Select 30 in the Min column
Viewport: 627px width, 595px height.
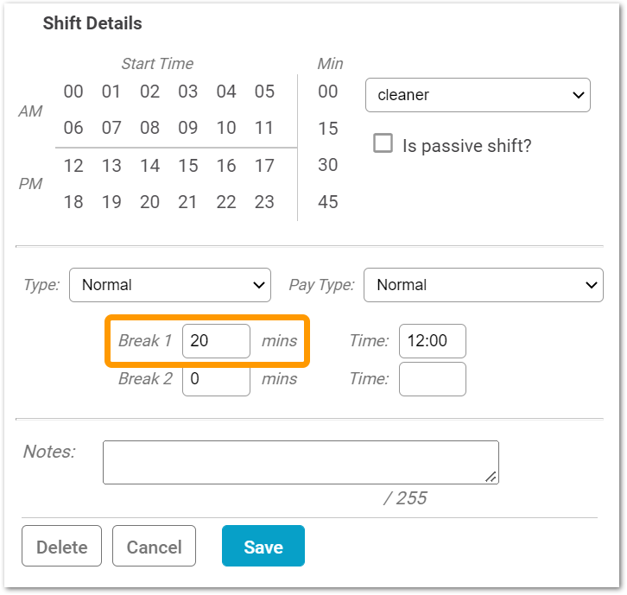click(x=328, y=165)
